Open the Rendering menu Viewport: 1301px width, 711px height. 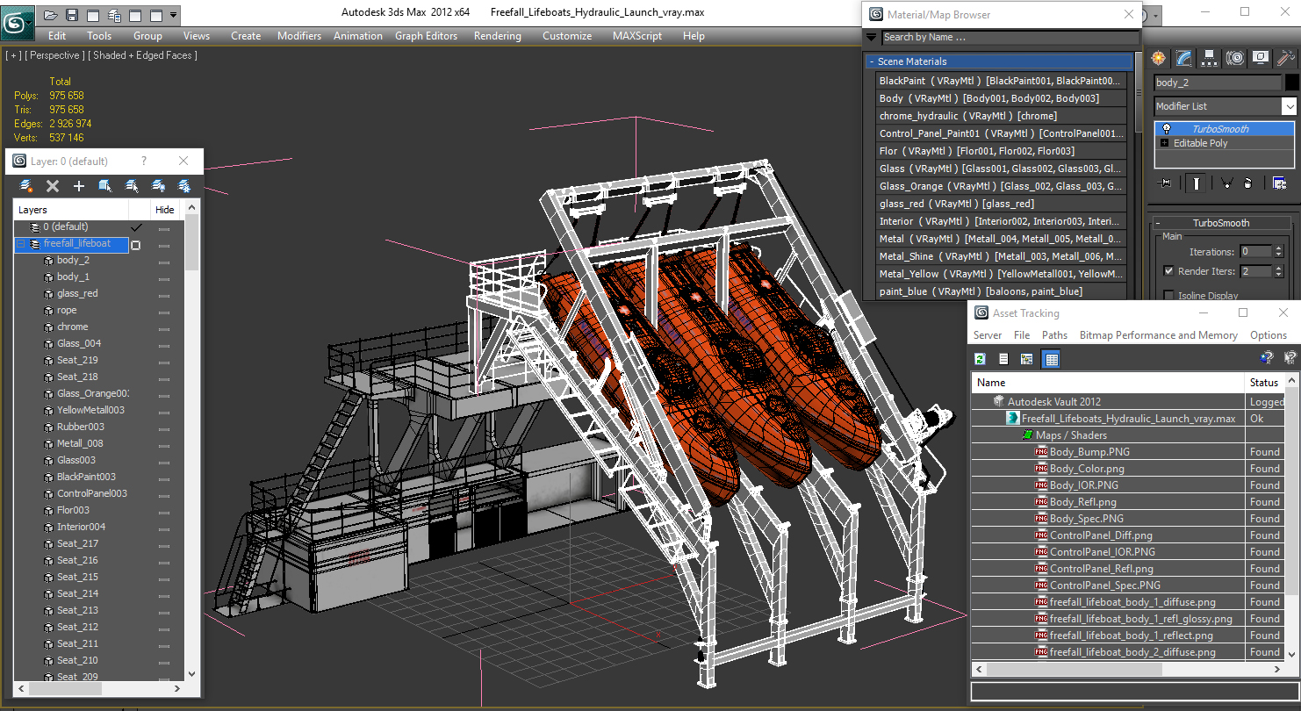(497, 36)
